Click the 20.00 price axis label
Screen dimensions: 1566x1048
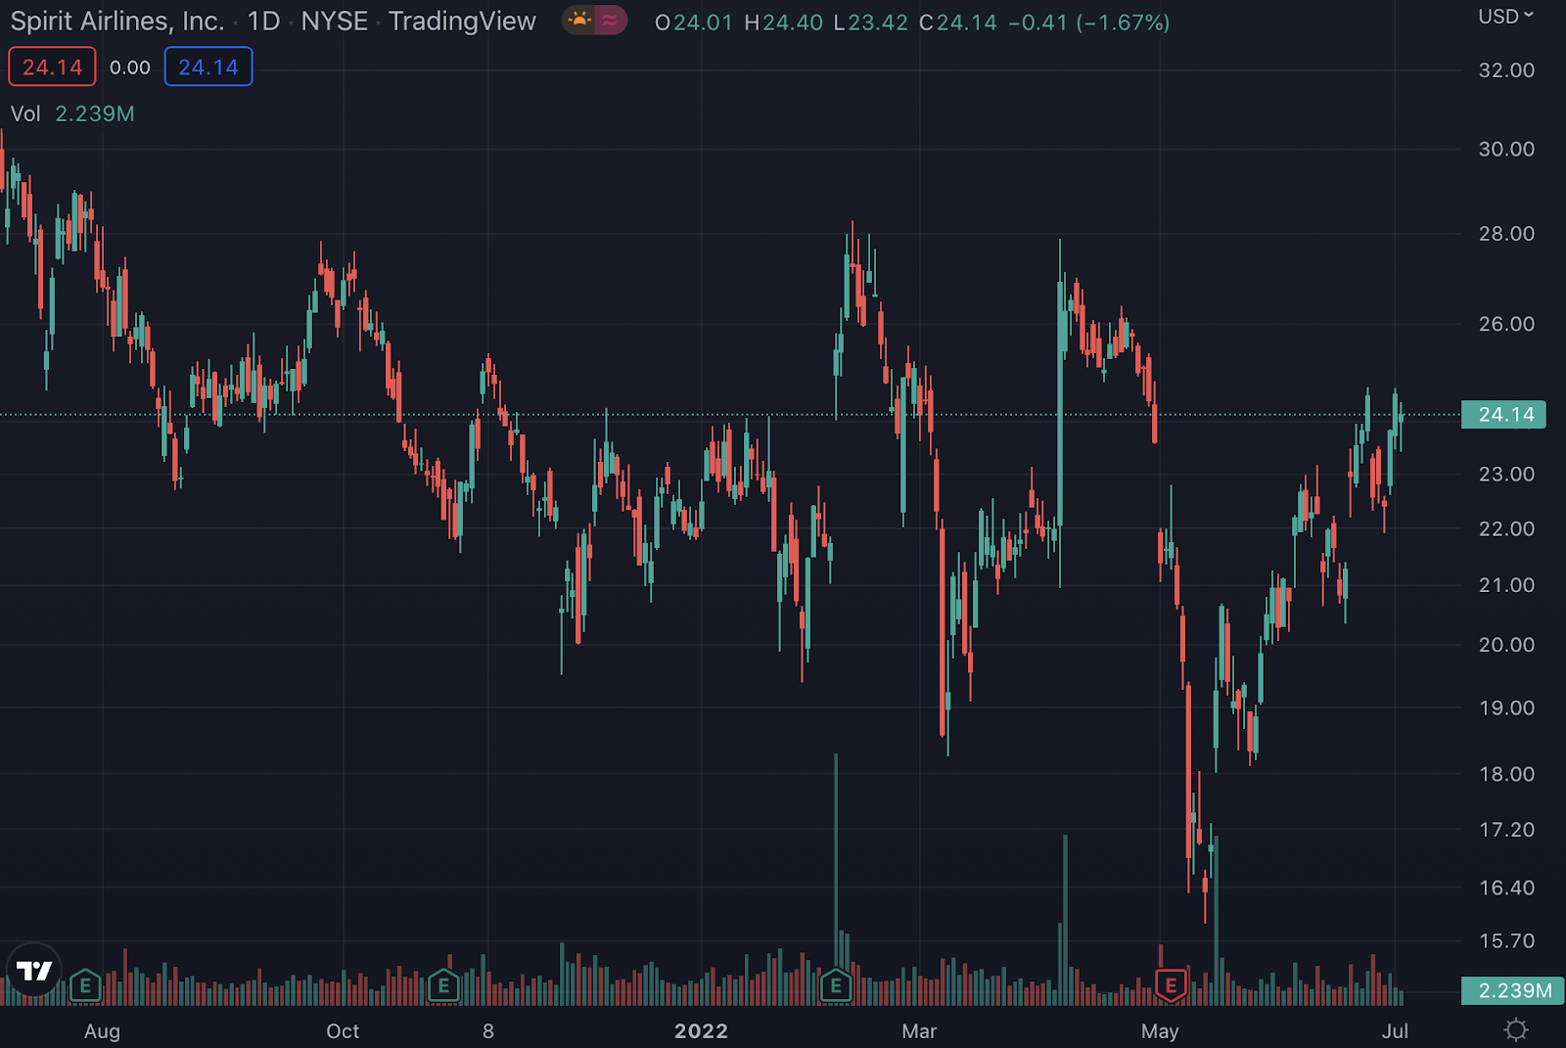coord(1506,645)
